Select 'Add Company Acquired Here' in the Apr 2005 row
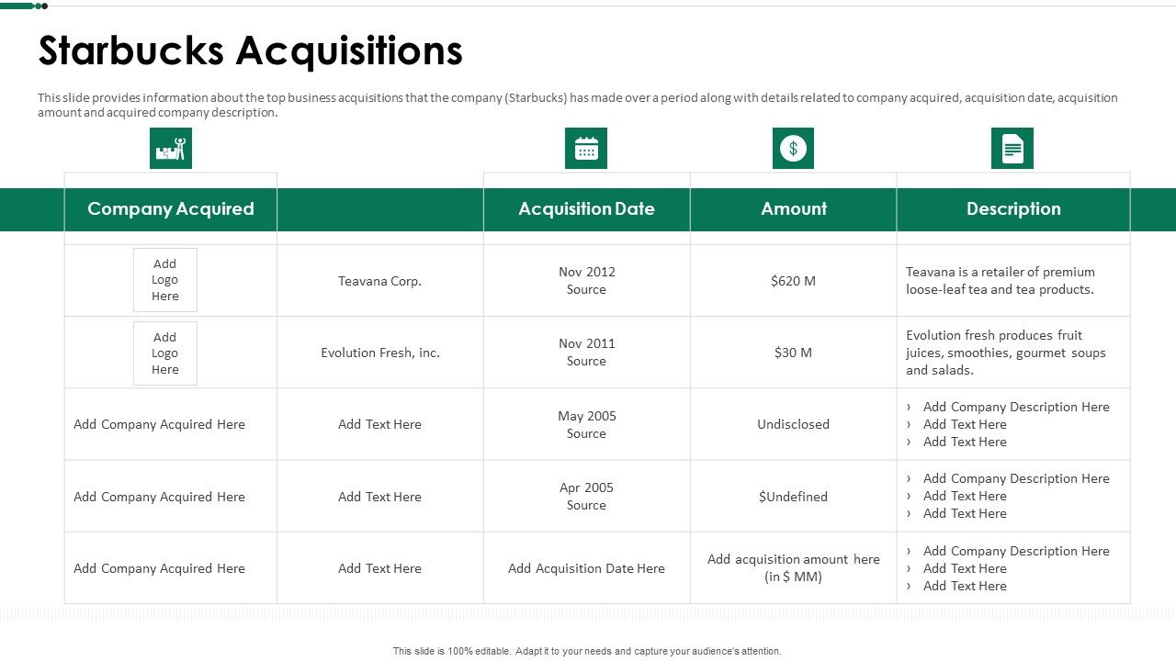 (x=160, y=497)
